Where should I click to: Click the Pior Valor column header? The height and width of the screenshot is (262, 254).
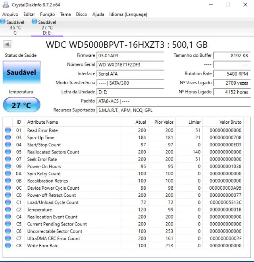coord(162,122)
